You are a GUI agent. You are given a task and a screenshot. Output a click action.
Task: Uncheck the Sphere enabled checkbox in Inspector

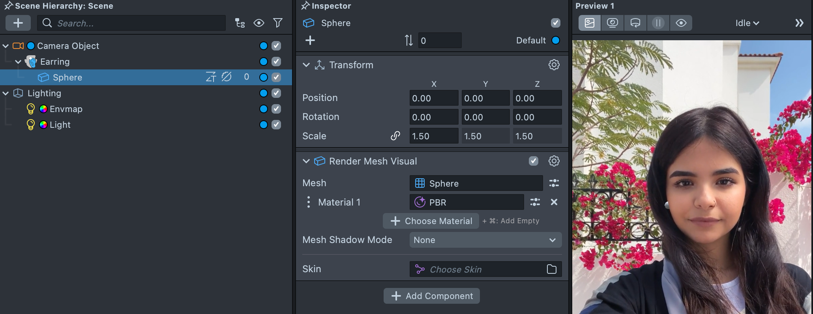(555, 23)
